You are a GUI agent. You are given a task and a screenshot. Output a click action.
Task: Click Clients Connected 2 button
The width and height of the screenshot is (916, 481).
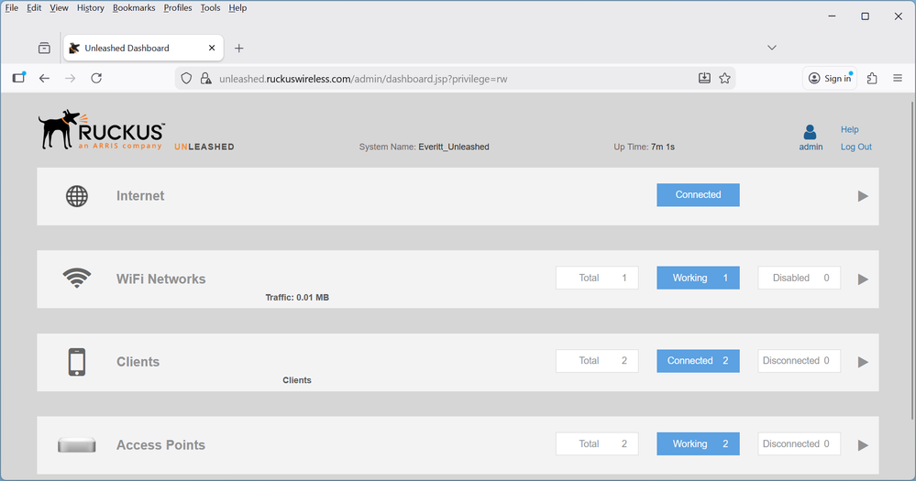click(x=698, y=361)
